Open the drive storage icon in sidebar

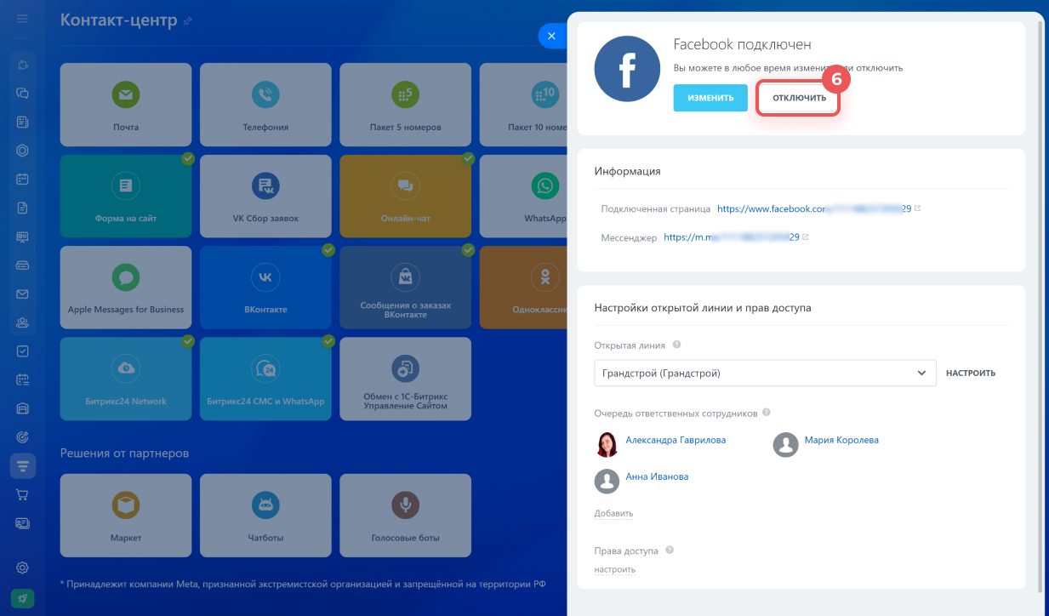coord(23,265)
